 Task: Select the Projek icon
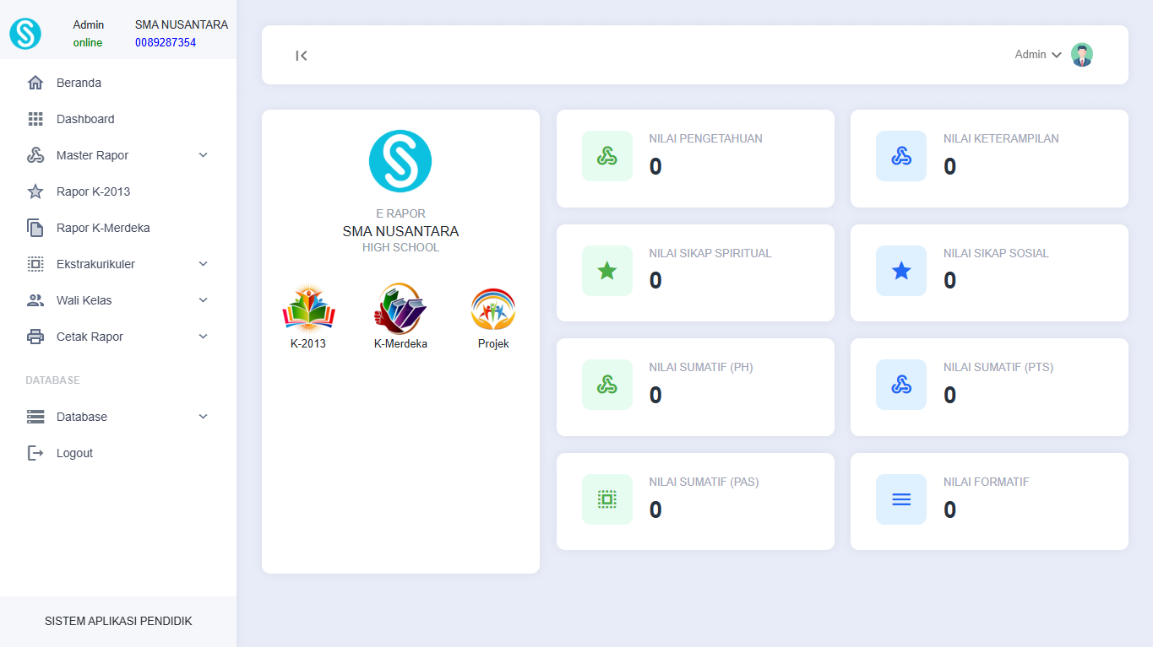493,309
